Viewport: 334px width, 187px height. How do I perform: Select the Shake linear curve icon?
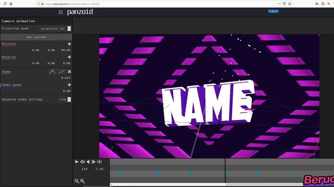click(62, 72)
